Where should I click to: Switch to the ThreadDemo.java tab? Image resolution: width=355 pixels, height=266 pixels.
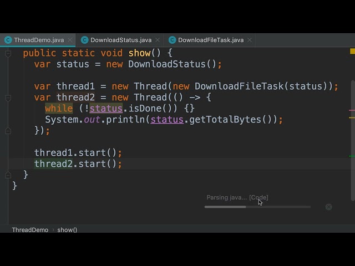tap(39, 40)
